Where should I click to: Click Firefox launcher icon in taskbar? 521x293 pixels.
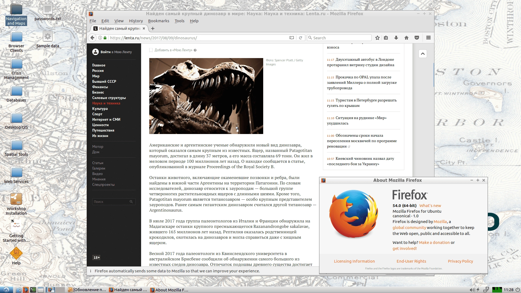[26, 290]
